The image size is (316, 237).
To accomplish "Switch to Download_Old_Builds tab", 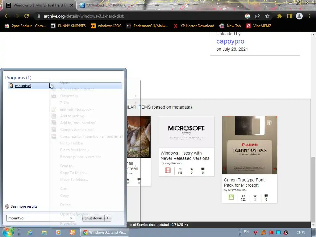I will pyautogui.click(x=113, y=5).
